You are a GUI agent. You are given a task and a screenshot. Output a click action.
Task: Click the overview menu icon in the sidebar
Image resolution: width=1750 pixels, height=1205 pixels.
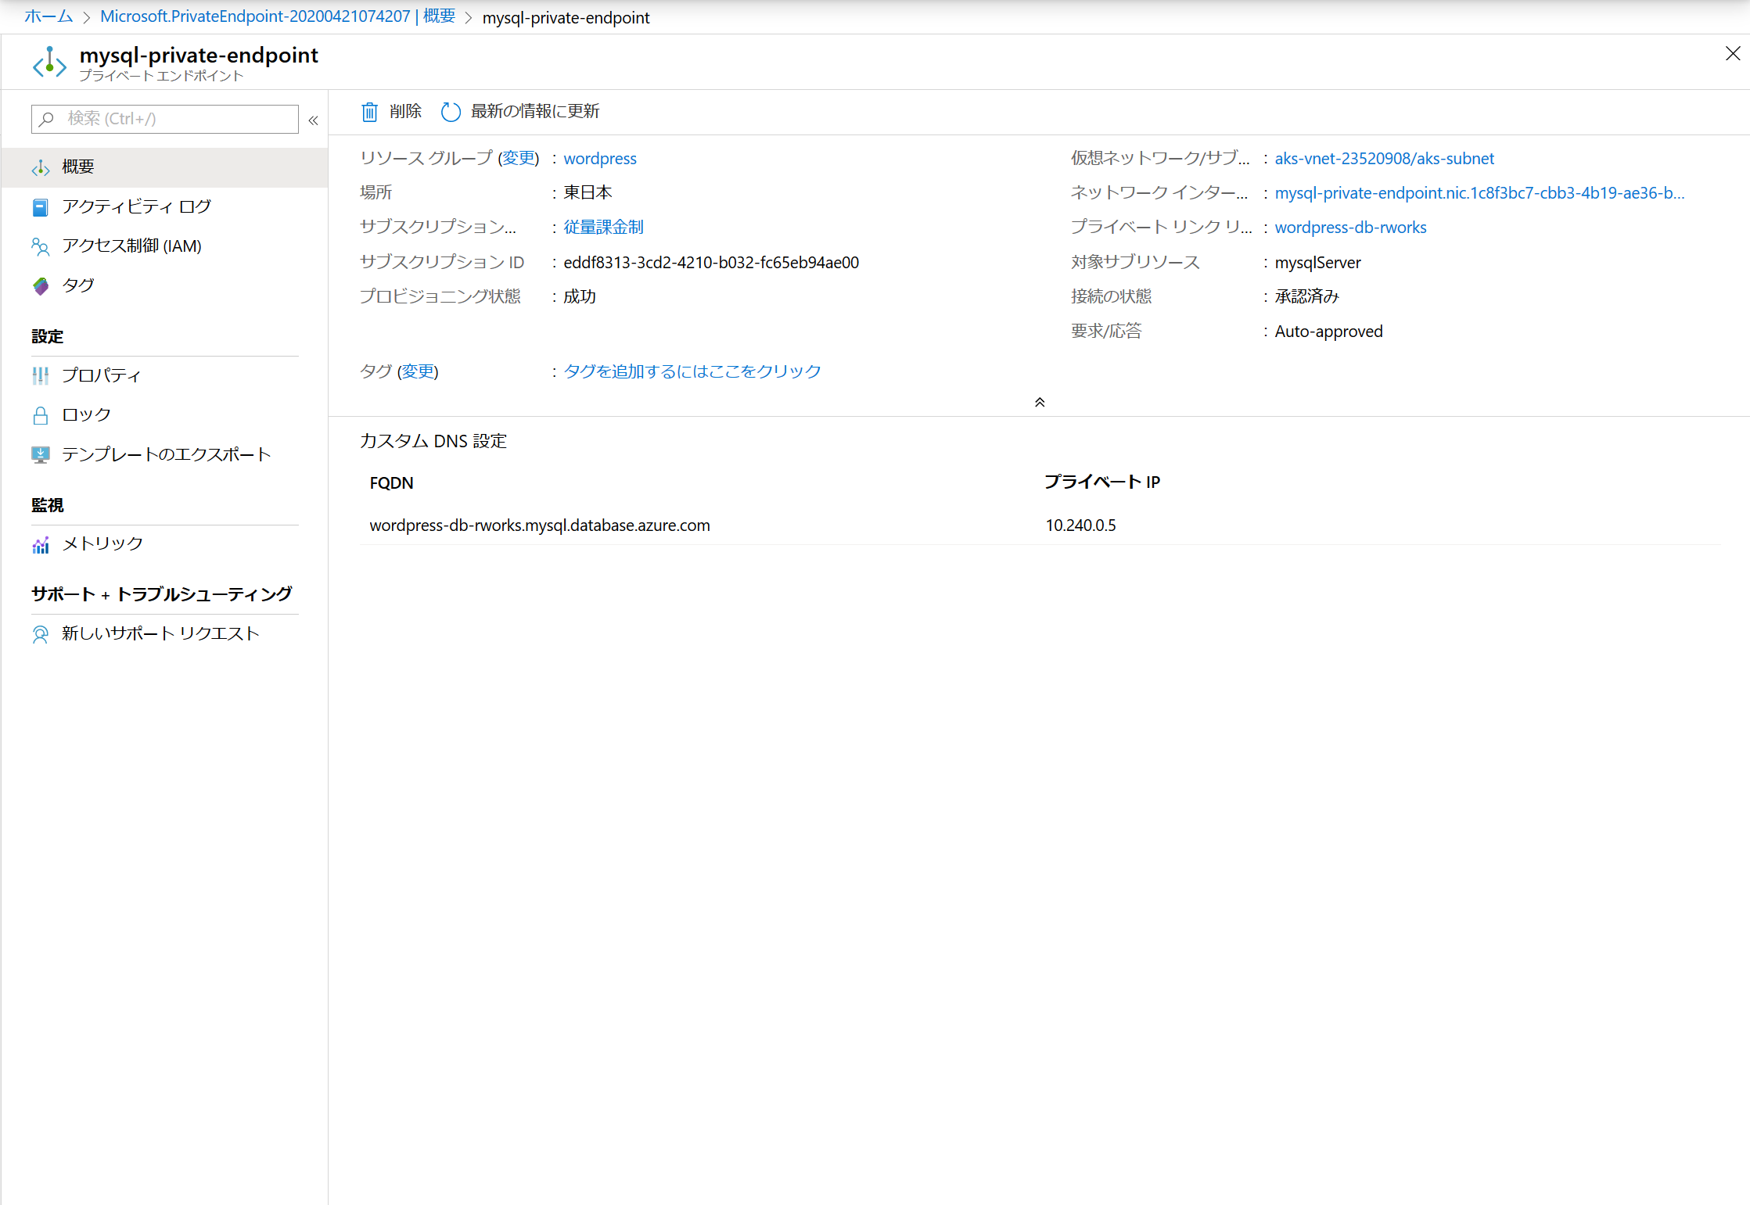[x=41, y=167]
